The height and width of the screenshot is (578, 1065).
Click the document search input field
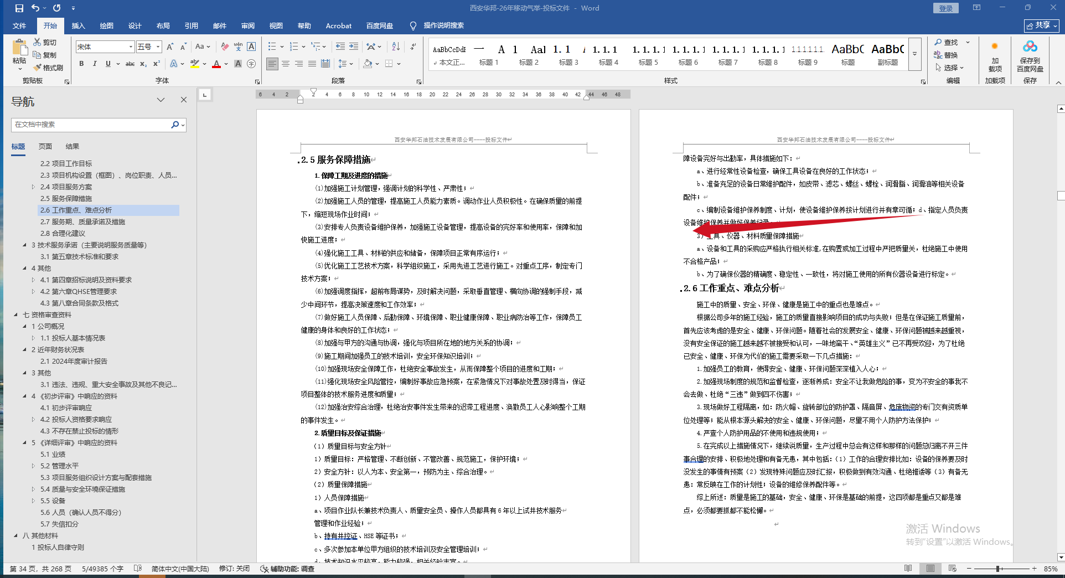(91, 125)
